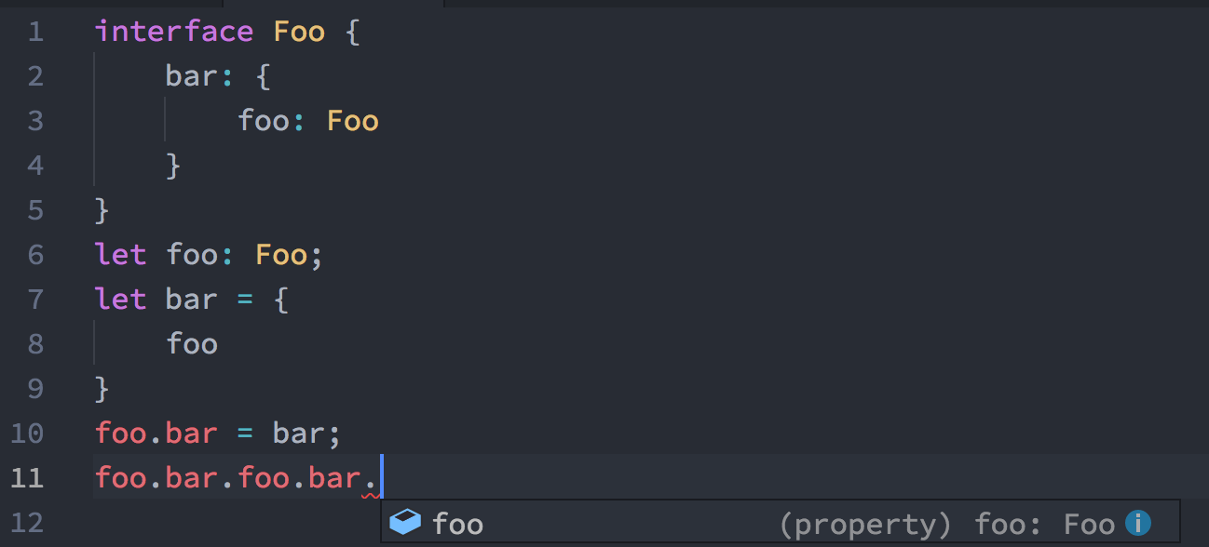This screenshot has height=547, width=1209.
Task: Click the 'bar' property on line 2
Action: pos(191,76)
